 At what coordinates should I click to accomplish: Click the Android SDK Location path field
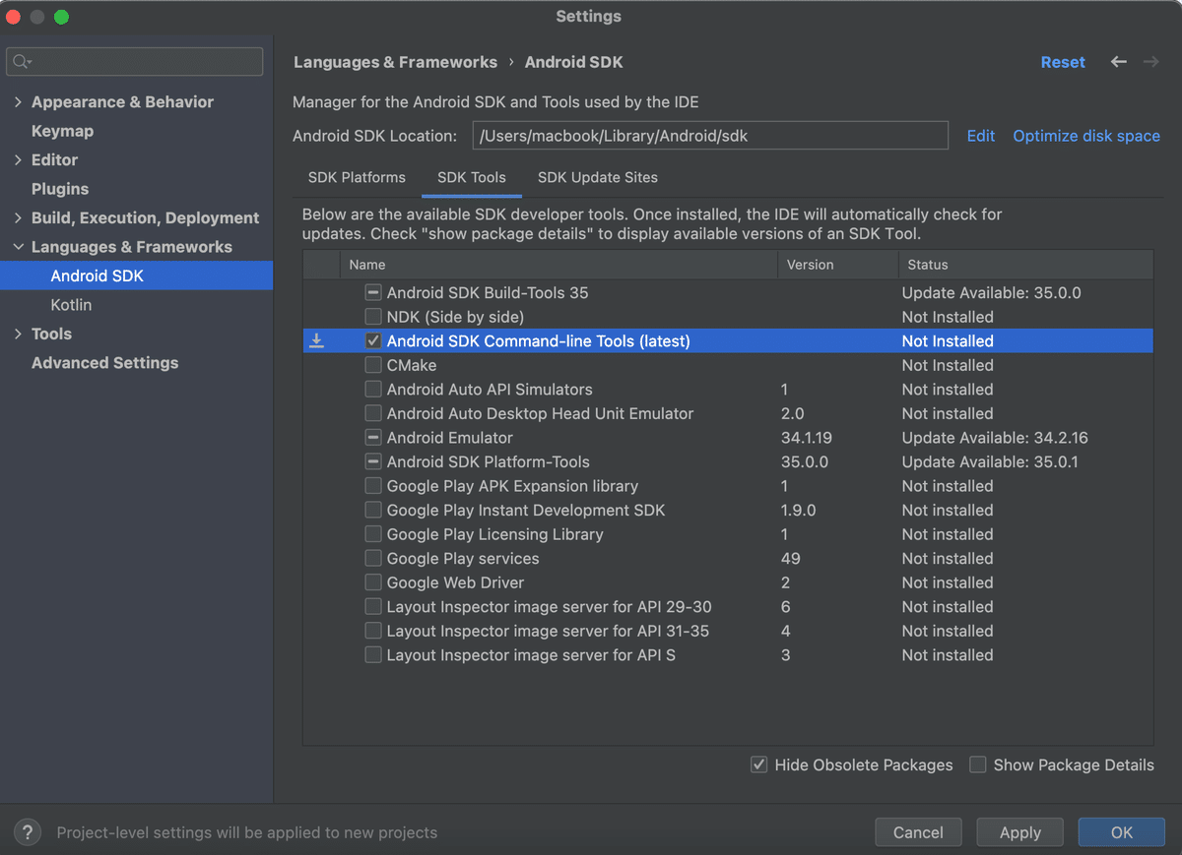click(x=710, y=136)
